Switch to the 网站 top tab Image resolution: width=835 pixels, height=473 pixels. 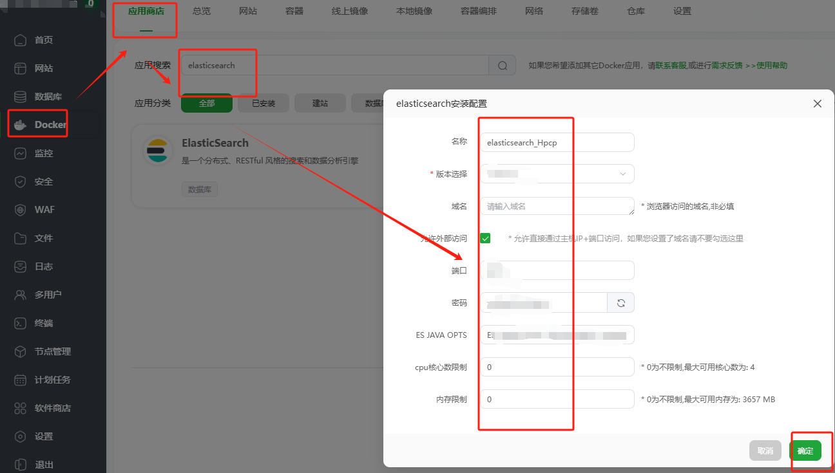tap(248, 11)
